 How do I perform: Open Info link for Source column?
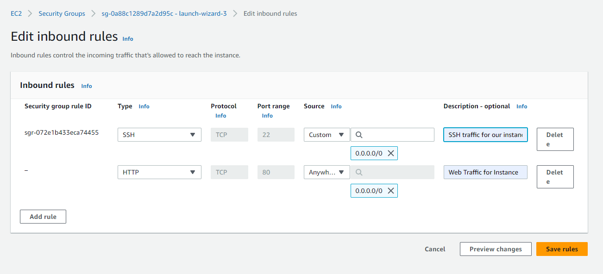pyautogui.click(x=336, y=106)
